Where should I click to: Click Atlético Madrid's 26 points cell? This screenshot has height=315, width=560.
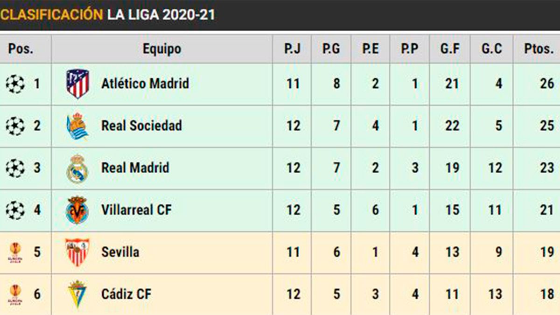coord(546,84)
